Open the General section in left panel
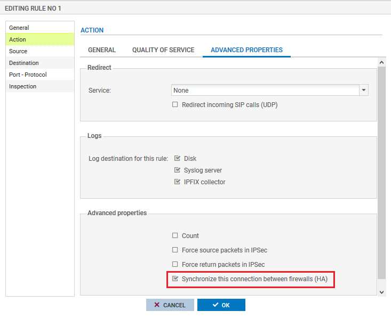The width and height of the screenshot is (391, 319). tap(19, 28)
